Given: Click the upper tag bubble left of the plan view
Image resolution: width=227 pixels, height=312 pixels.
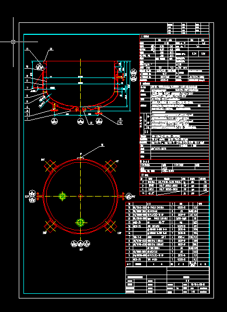Looking at the screenshot, I should (x=32, y=193).
